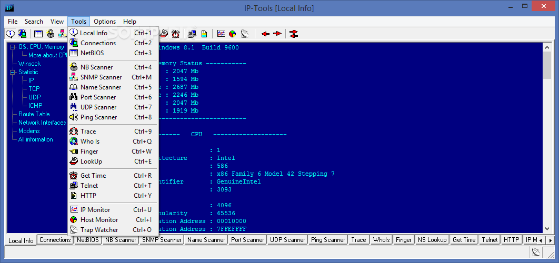Switch to the NS Lookup bottom tab
The height and width of the screenshot is (263, 559).
(x=432, y=240)
